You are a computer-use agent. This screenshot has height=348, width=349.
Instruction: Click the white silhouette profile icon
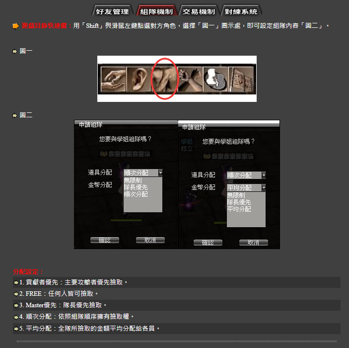tap(215, 79)
